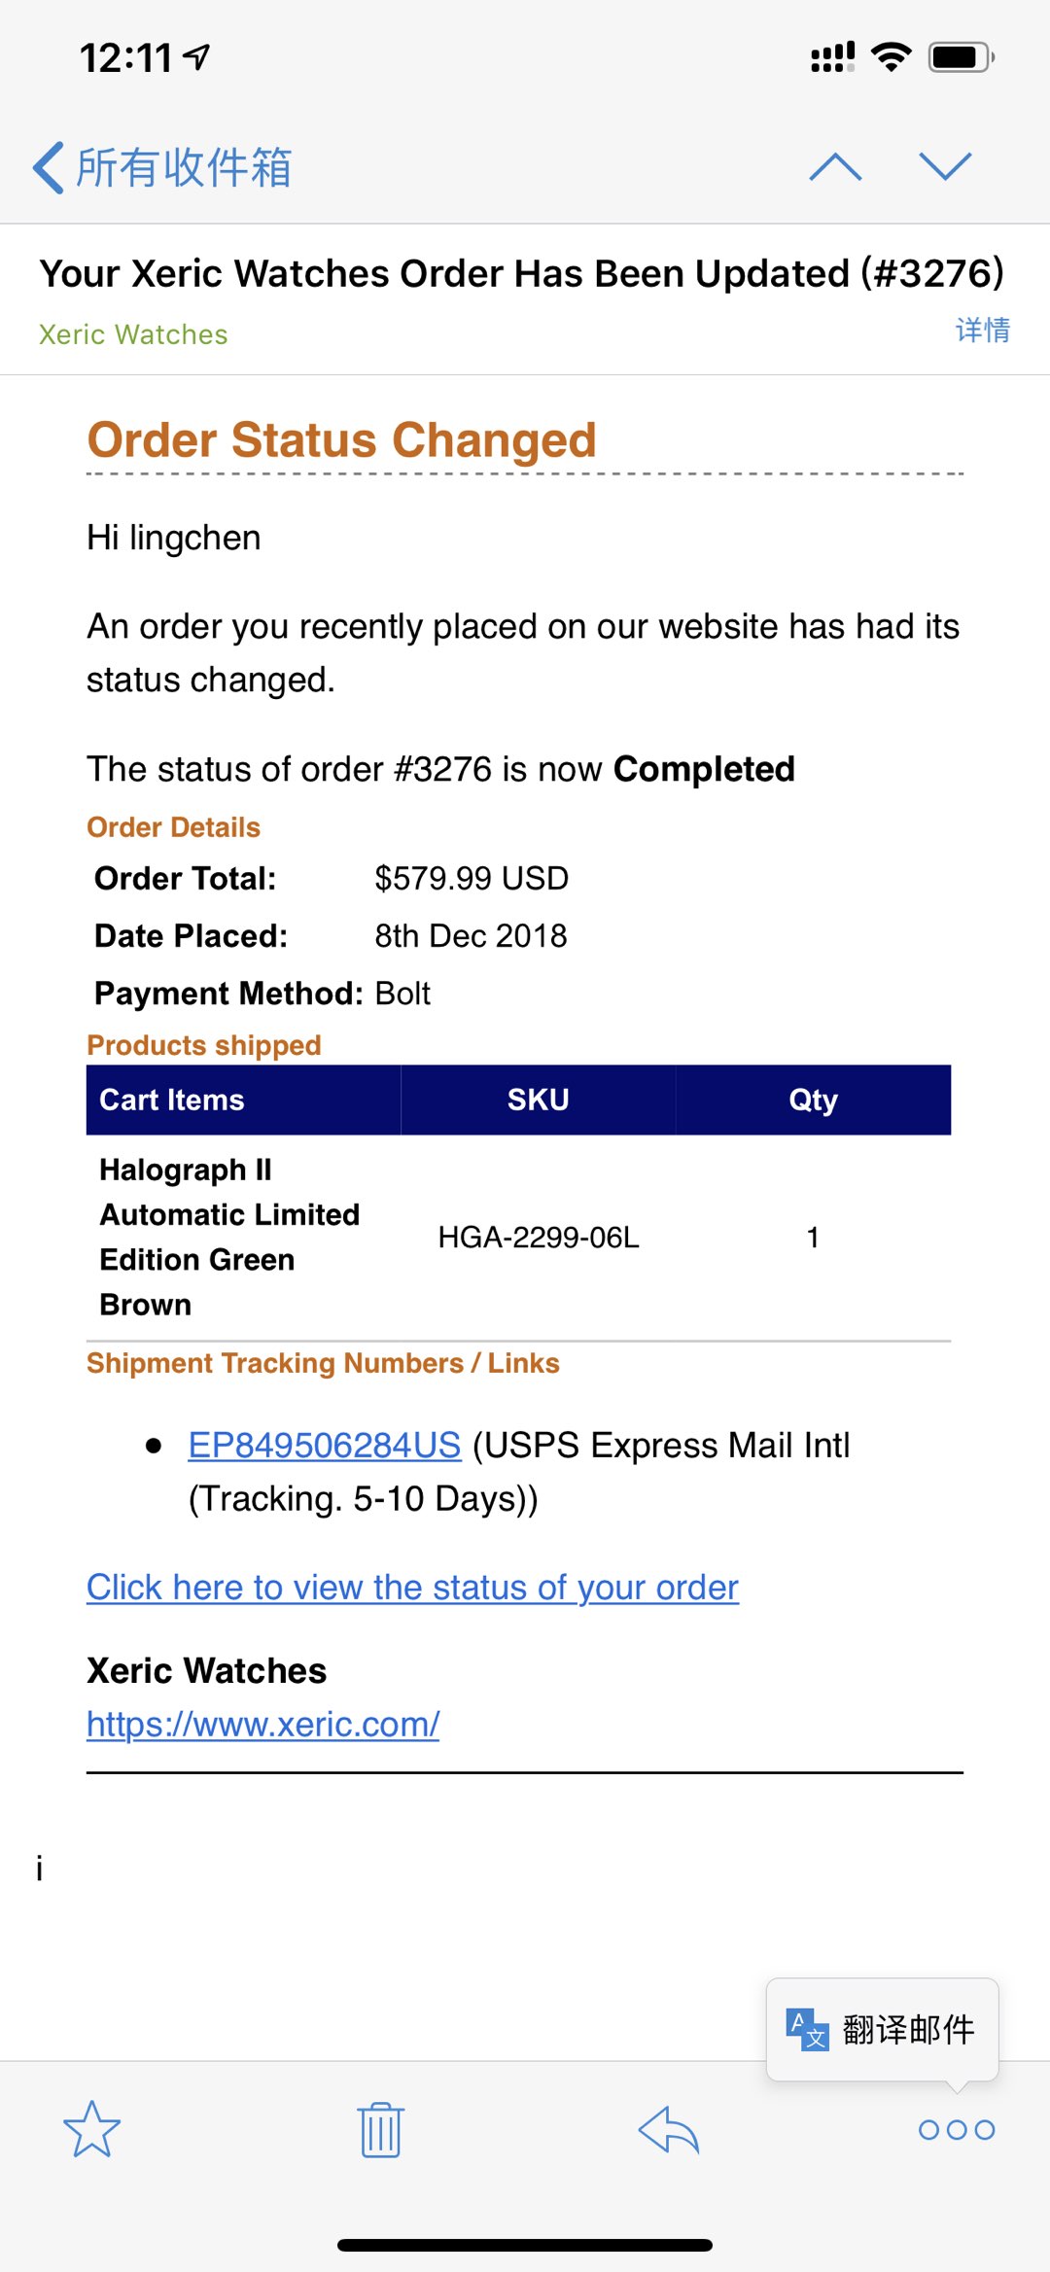Delete email using the trash icon
Image resolution: width=1050 pixels, height=2272 pixels.
tap(380, 2129)
